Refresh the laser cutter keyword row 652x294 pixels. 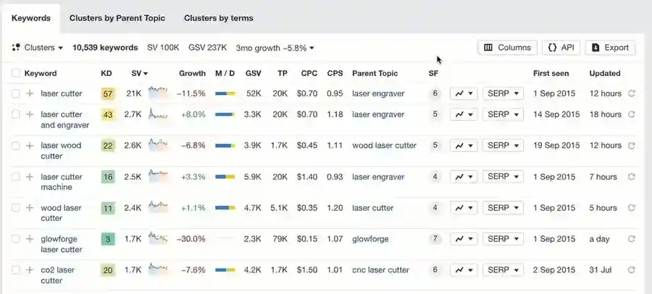tap(631, 93)
